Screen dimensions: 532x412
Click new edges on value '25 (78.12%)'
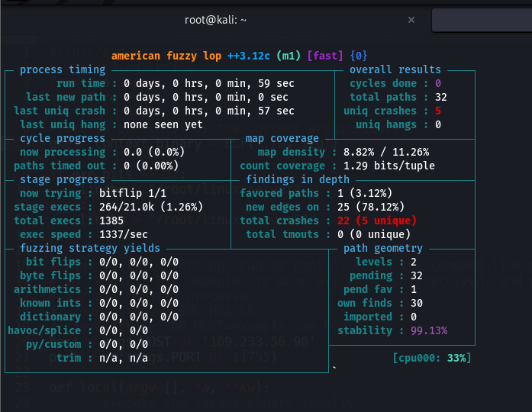pyautogui.click(x=371, y=207)
